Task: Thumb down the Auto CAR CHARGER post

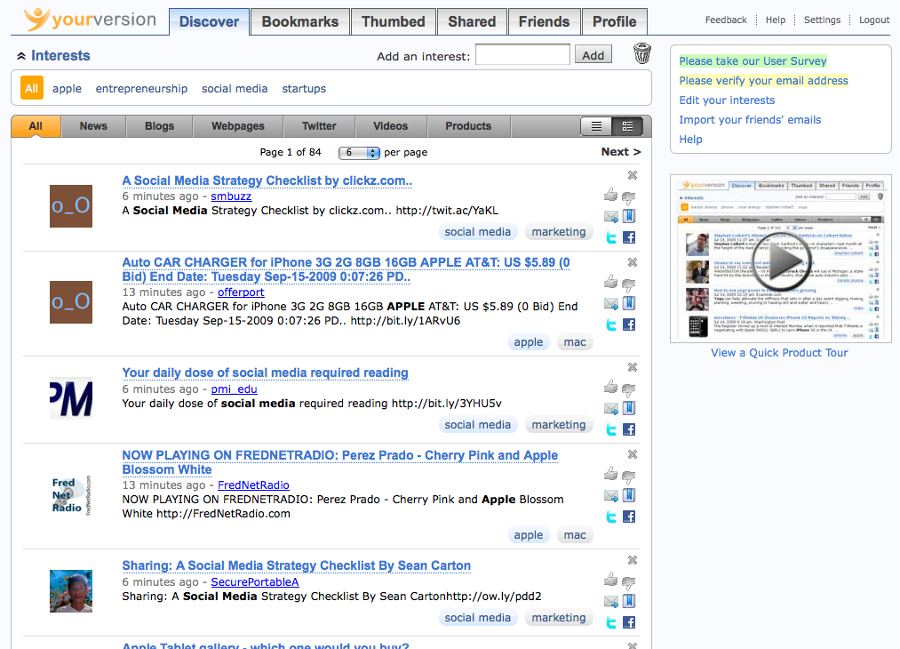Action: [629, 285]
